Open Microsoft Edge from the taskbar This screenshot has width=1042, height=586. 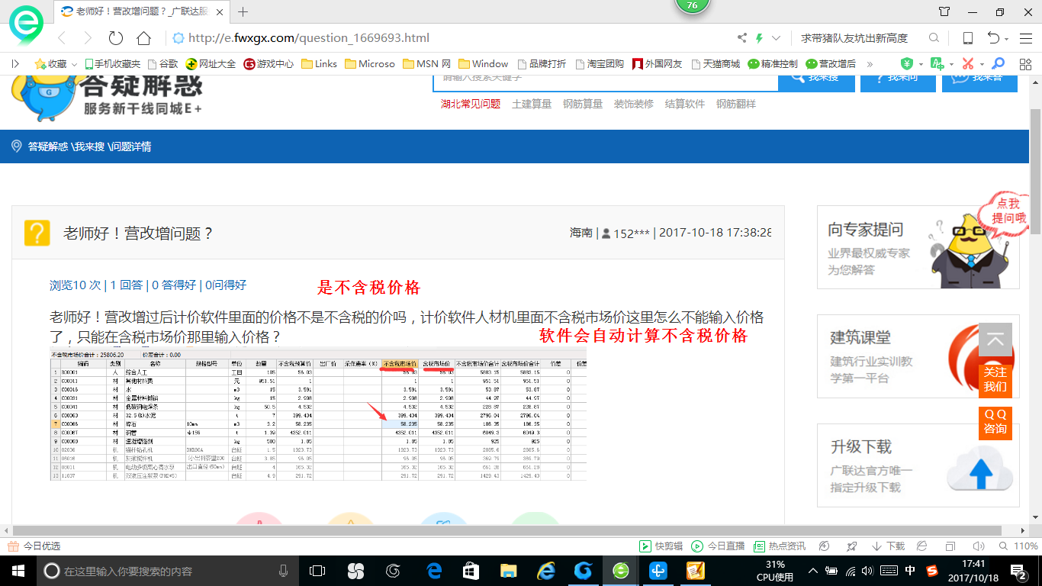[x=434, y=571]
